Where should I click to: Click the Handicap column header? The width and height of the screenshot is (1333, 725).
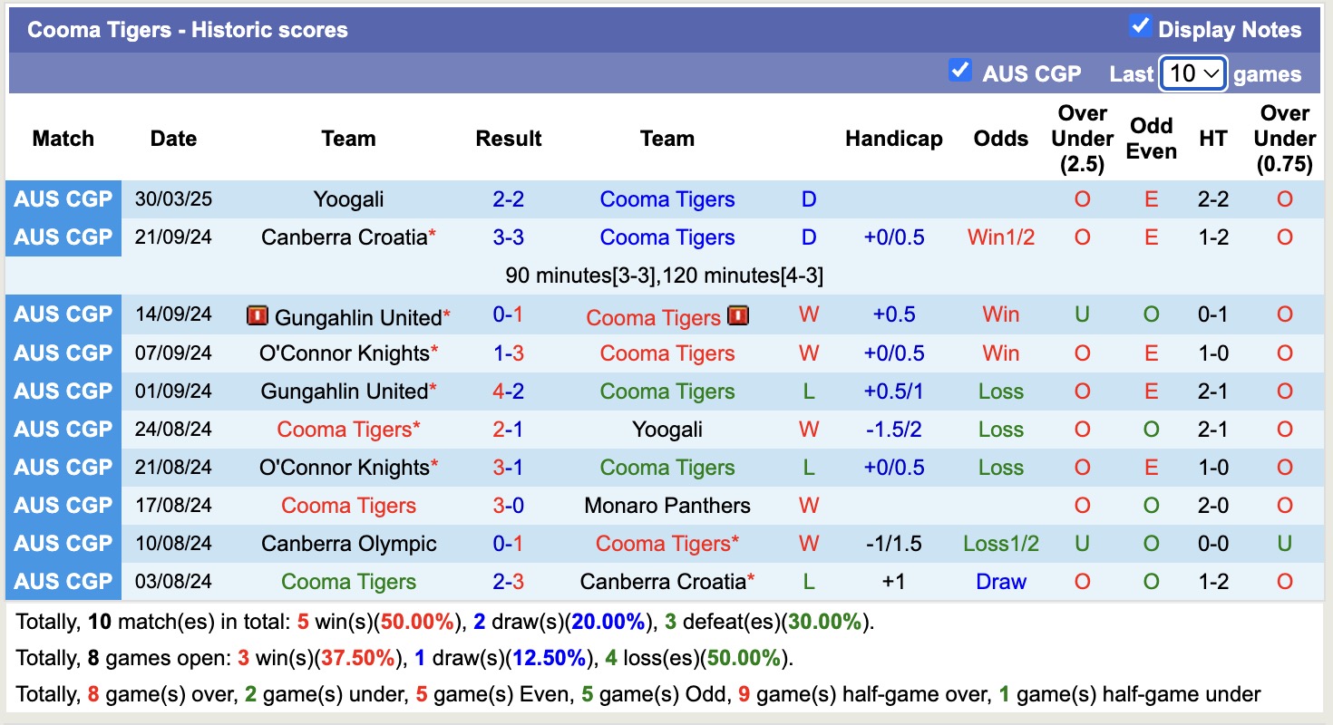(x=893, y=138)
